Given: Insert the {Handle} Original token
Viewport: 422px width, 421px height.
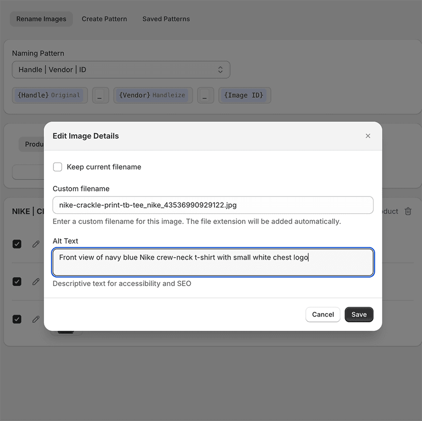Looking at the screenshot, I should (49, 95).
